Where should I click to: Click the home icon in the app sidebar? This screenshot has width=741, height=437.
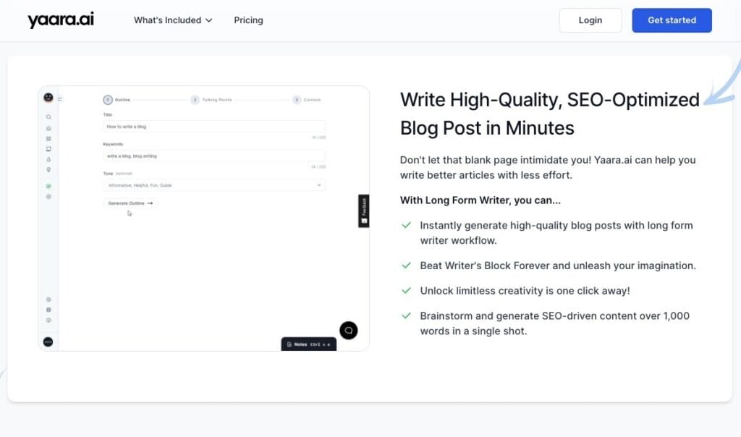(x=48, y=128)
